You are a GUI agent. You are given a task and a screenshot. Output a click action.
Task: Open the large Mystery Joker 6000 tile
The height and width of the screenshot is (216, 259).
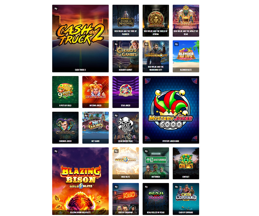[171, 110]
